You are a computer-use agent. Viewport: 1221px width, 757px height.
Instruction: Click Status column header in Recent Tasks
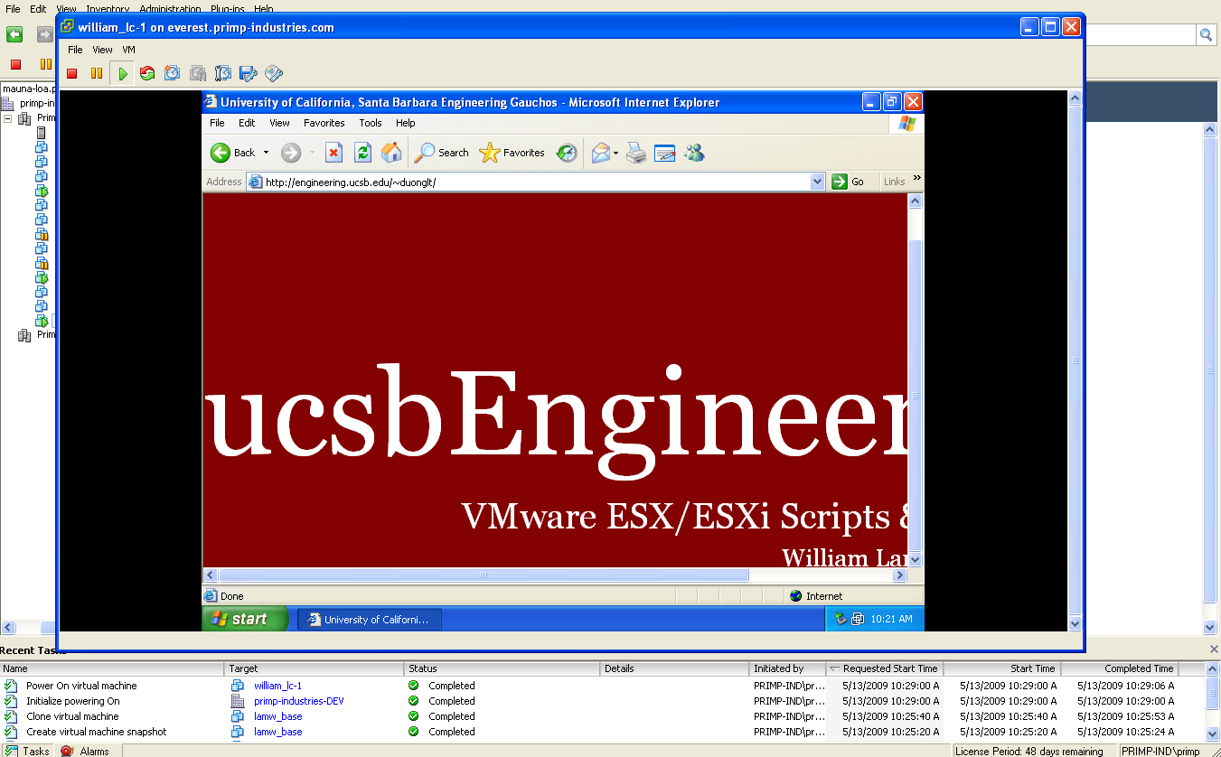tap(502, 668)
